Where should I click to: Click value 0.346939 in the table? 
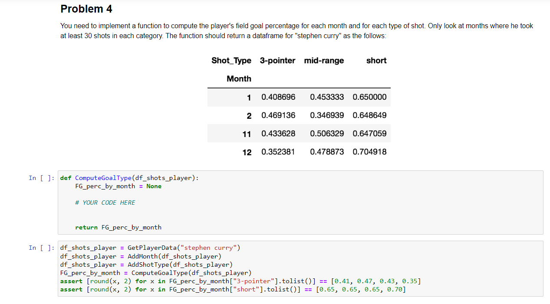[327, 115]
